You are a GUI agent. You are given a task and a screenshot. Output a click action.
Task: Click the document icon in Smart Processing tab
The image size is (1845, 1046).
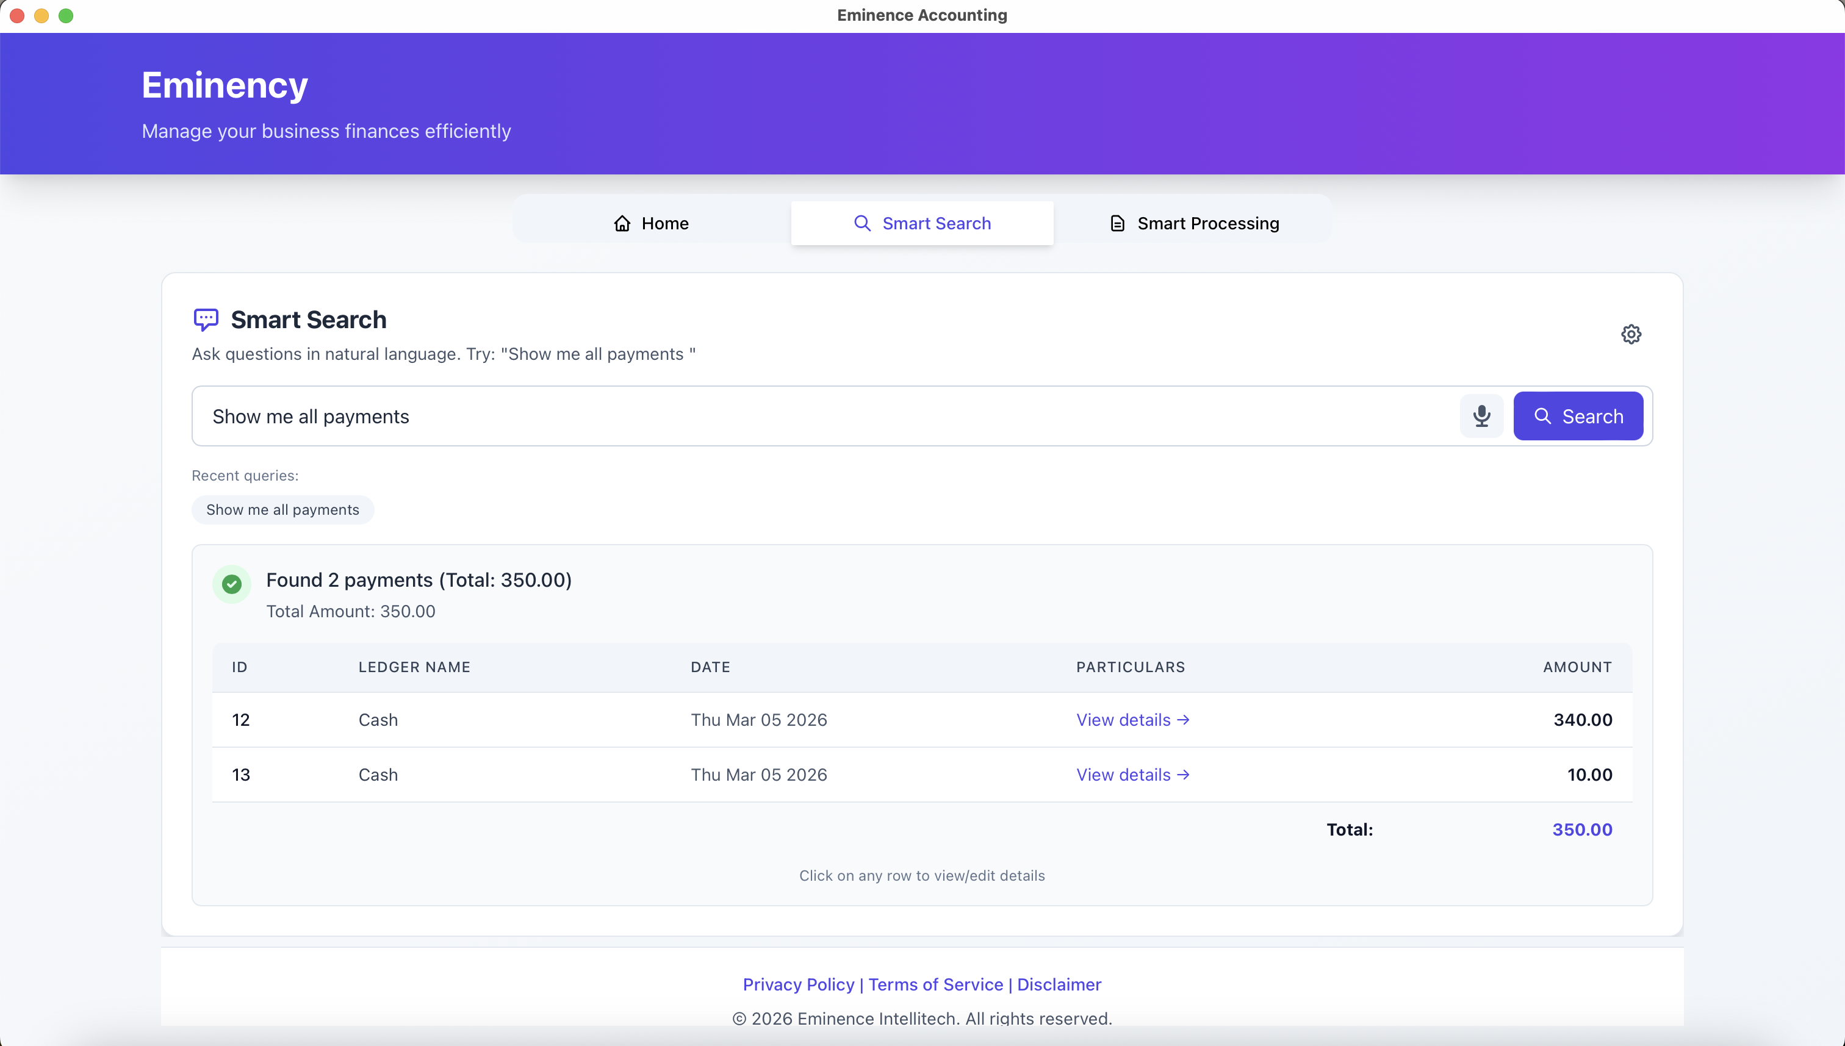click(1117, 223)
